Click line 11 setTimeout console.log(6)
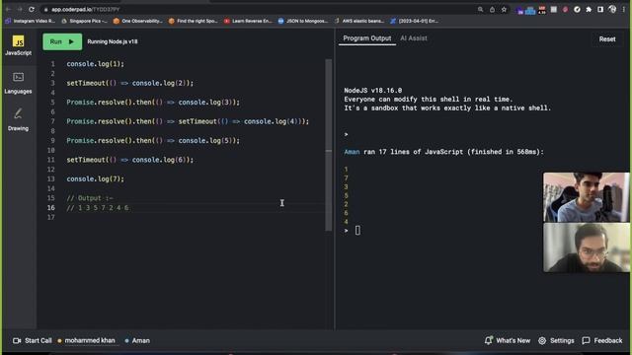Viewport: 632px width, 355px height. [x=129, y=160]
